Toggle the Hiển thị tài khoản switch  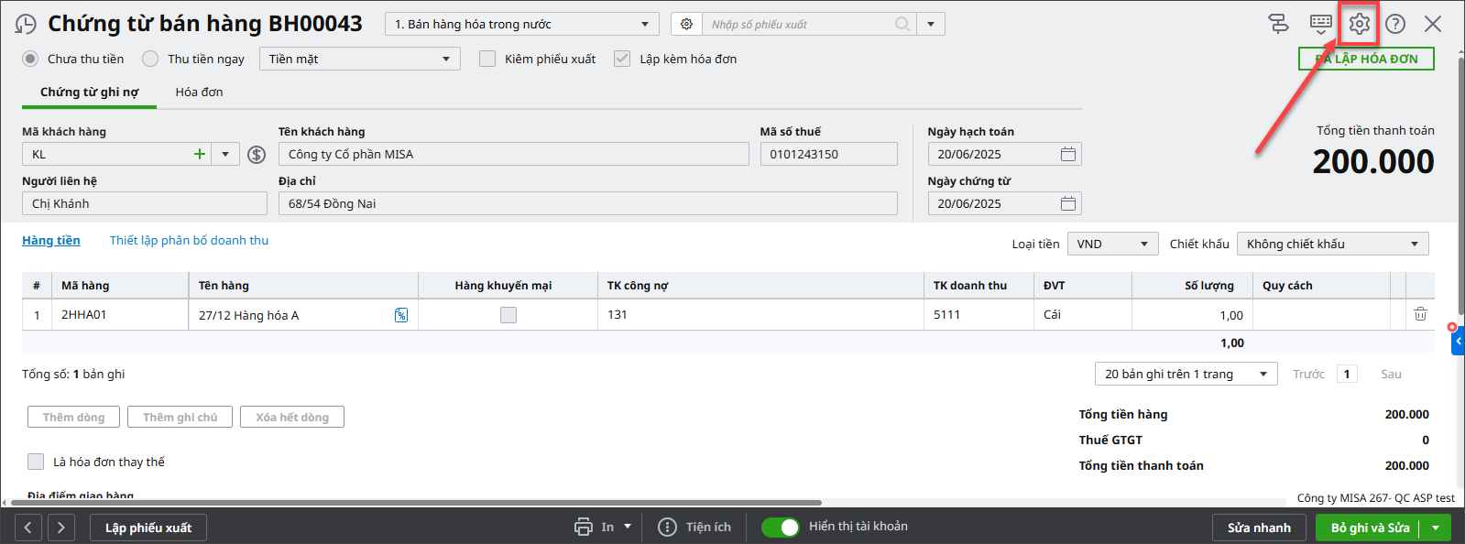coord(780,527)
